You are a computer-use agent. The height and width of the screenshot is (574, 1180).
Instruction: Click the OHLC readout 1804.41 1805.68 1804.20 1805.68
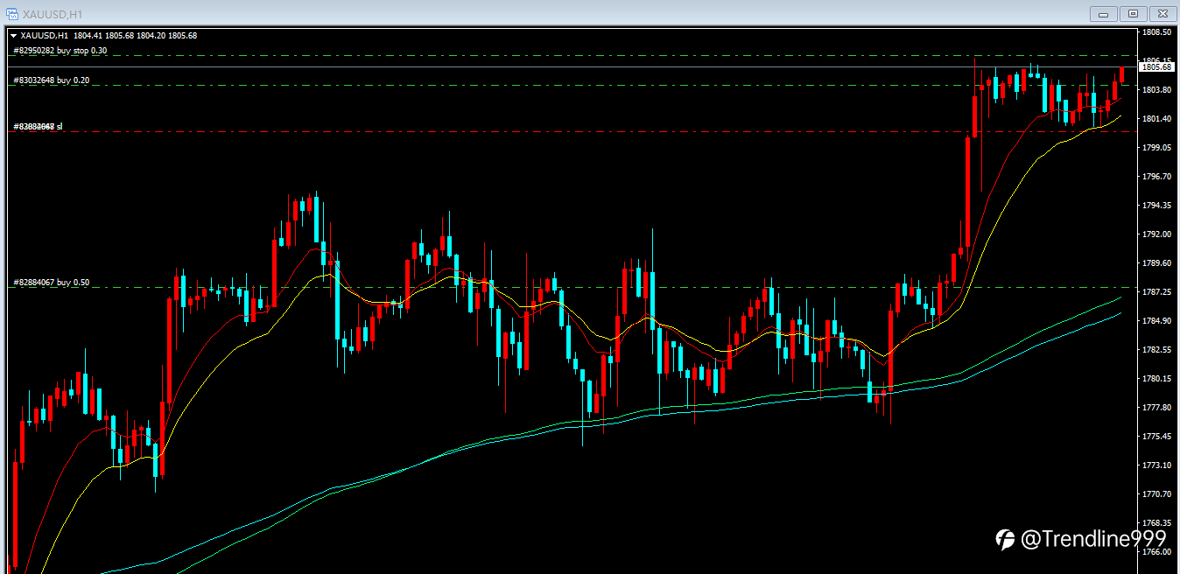pyautogui.click(x=135, y=36)
